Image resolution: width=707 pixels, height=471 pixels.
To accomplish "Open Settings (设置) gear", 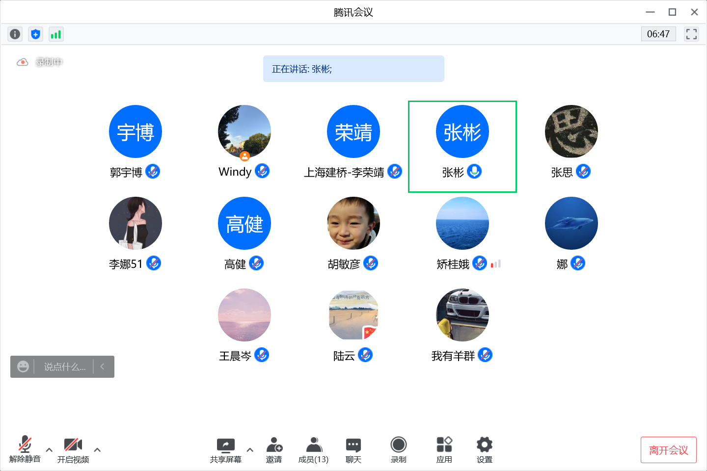I will 484,449.
